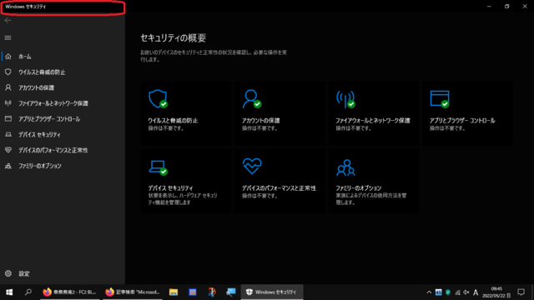Open the heart tile デバイスのパフォーマンスと正常性

pyautogui.click(x=280, y=181)
